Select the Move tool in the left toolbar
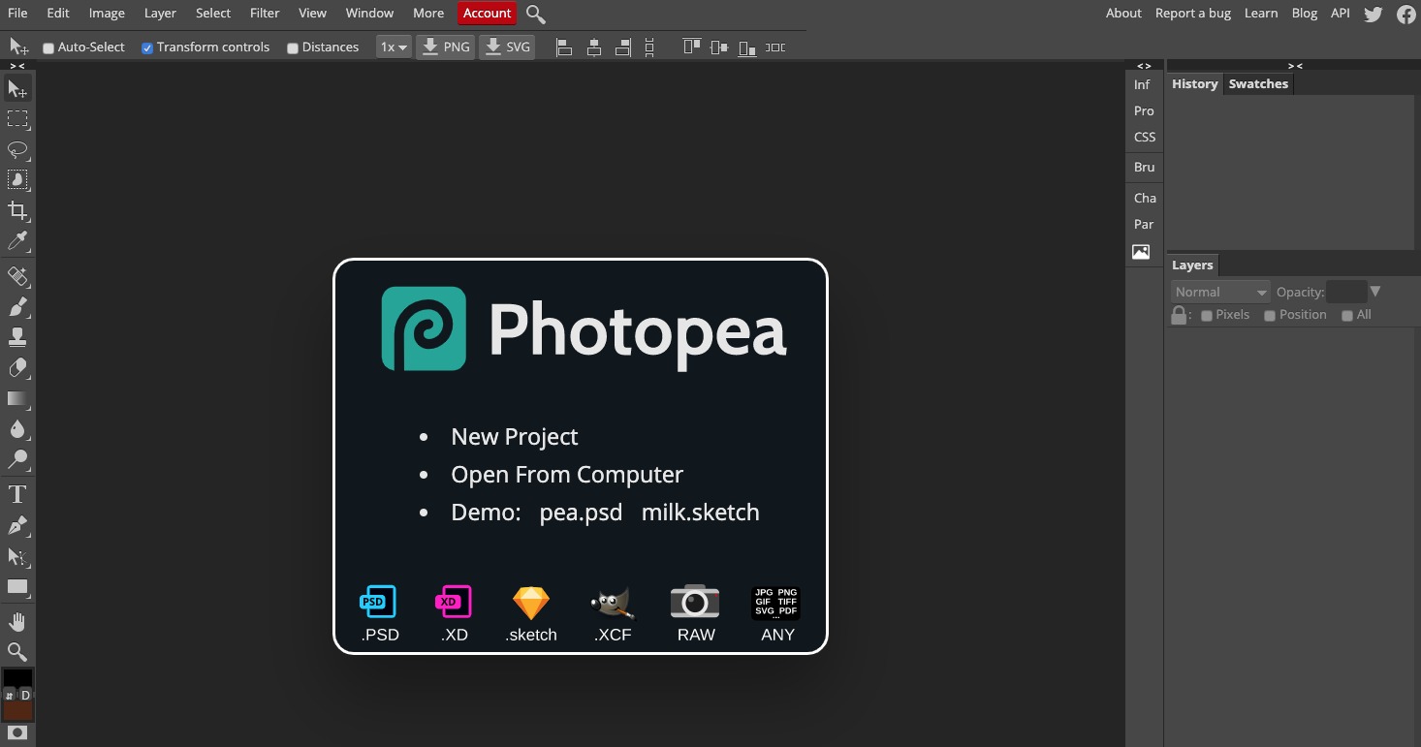1421x747 pixels. 17,89
